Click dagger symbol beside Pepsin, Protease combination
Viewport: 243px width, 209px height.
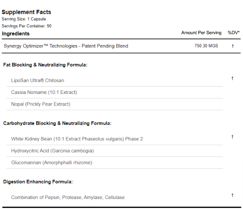(x=233, y=195)
